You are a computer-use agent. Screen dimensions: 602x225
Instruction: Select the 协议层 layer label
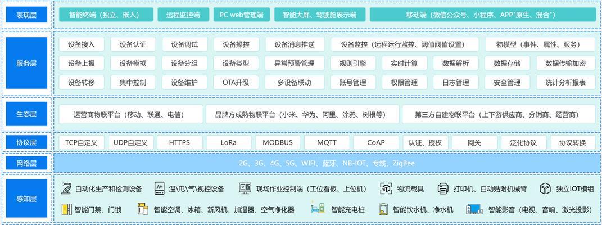(x=26, y=142)
